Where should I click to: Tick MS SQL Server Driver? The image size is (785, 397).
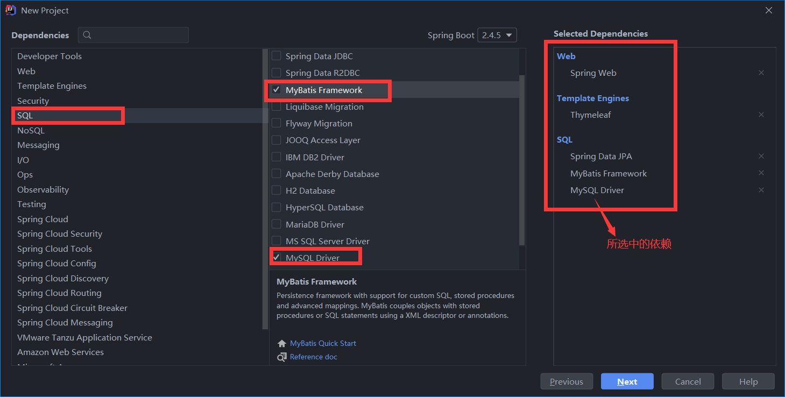click(x=276, y=241)
